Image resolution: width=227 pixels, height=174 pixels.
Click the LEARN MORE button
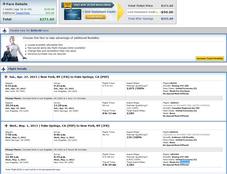pos(95,17)
